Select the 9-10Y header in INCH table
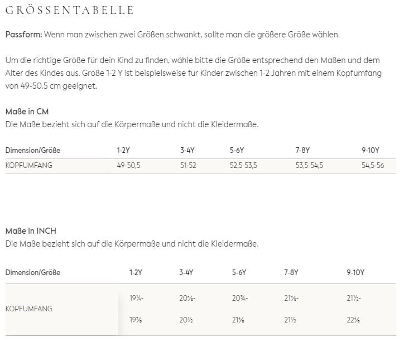The width and height of the screenshot is (404, 342). coord(355,272)
